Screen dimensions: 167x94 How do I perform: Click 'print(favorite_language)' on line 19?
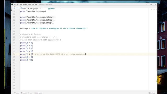tap(33, 11)
